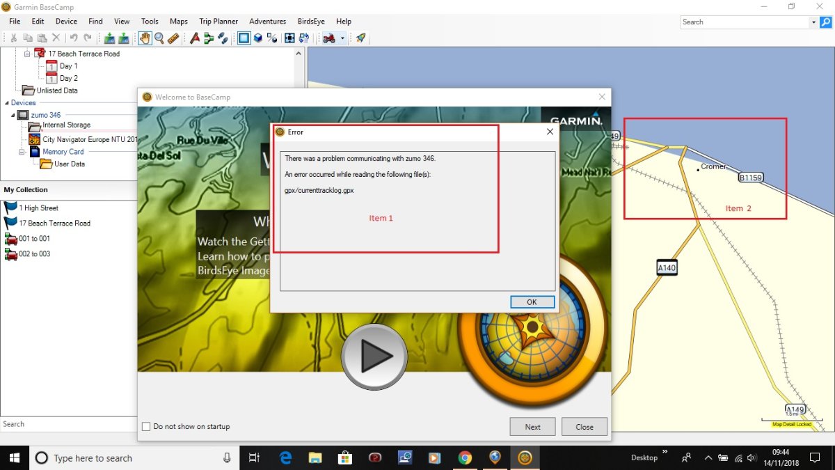Switch to the 2D map view icon
The width and height of the screenshot is (835, 470).
coord(244,38)
